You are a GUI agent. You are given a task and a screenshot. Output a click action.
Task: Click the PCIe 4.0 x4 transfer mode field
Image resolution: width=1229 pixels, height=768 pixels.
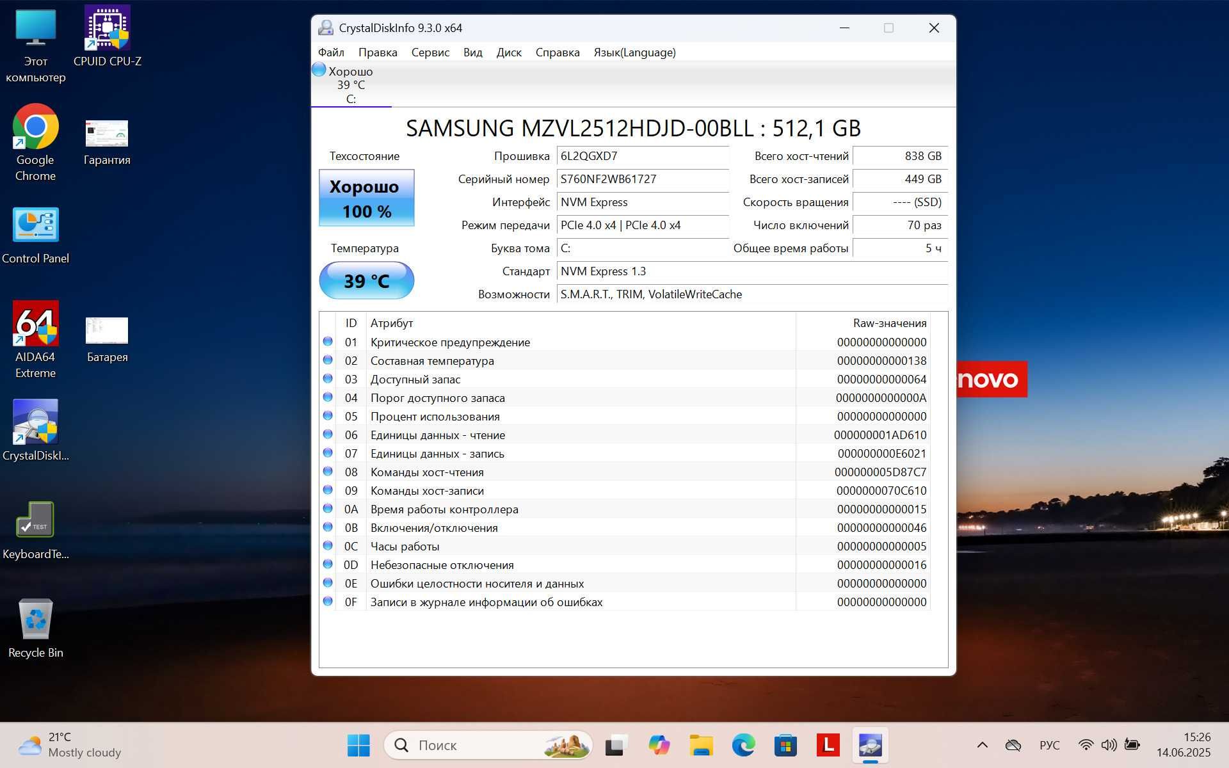[643, 225]
